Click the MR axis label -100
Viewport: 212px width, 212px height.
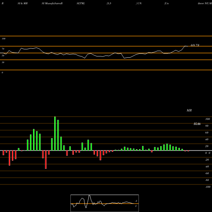tap(208, 187)
